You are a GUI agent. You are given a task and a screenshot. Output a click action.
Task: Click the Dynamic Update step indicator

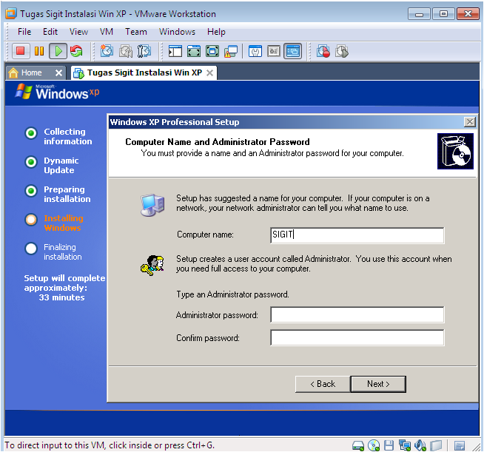(x=31, y=162)
